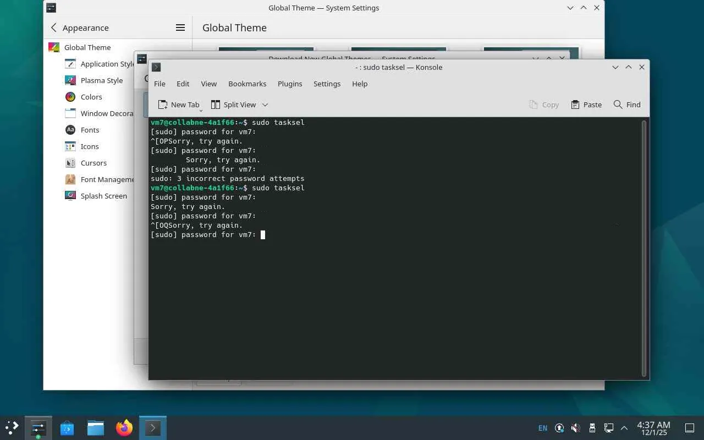The width and height of the screenshot is (704, 440).
Task: Open the removable devices tray icon
Action: pyautogui.click(x=592, y=428)
